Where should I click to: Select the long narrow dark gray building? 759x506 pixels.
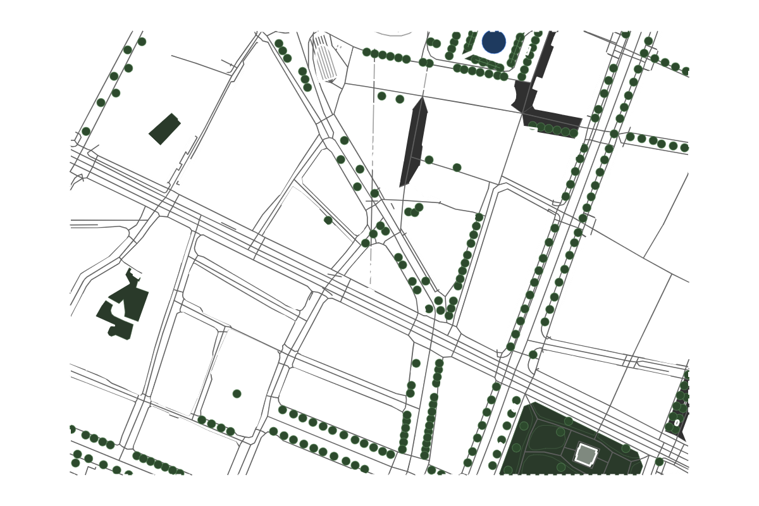(414, 142)
